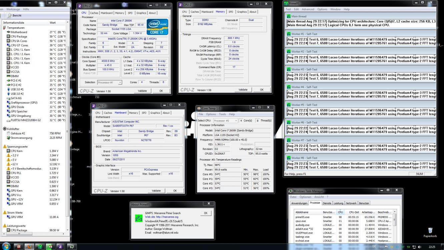The height and width of the screenshot is (250, 444).
Task: Switch to the SPD tab in Memory CPU-Z window
Action: pyautogui.click(x=231, y=12)
